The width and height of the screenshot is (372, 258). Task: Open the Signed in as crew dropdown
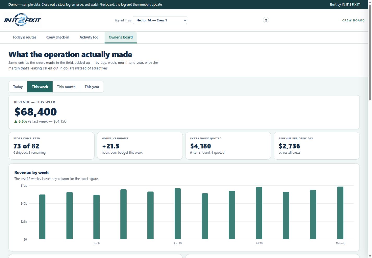click(160, 20)
